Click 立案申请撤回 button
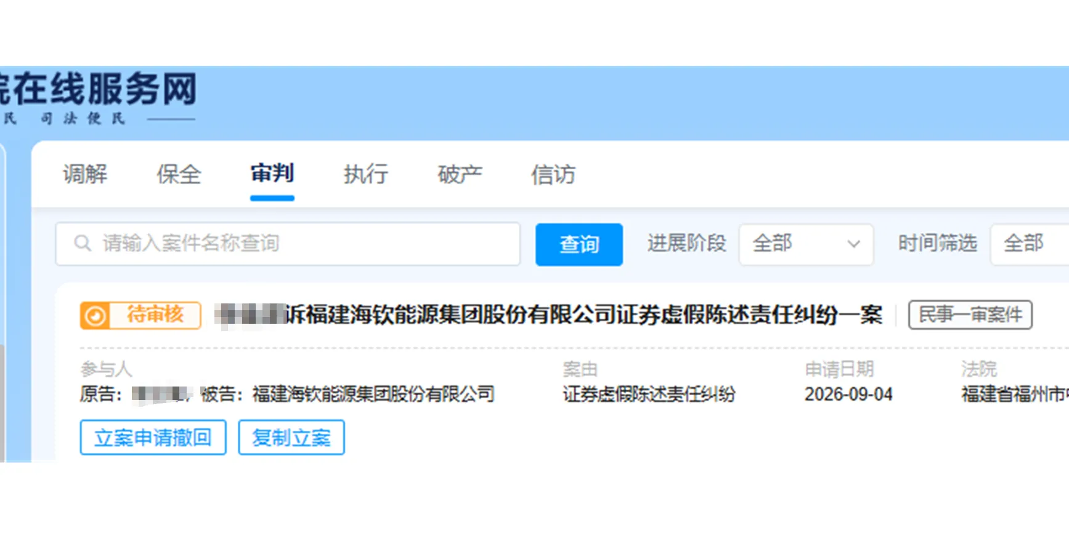1069x533 pixels. [x=153, y=438]
